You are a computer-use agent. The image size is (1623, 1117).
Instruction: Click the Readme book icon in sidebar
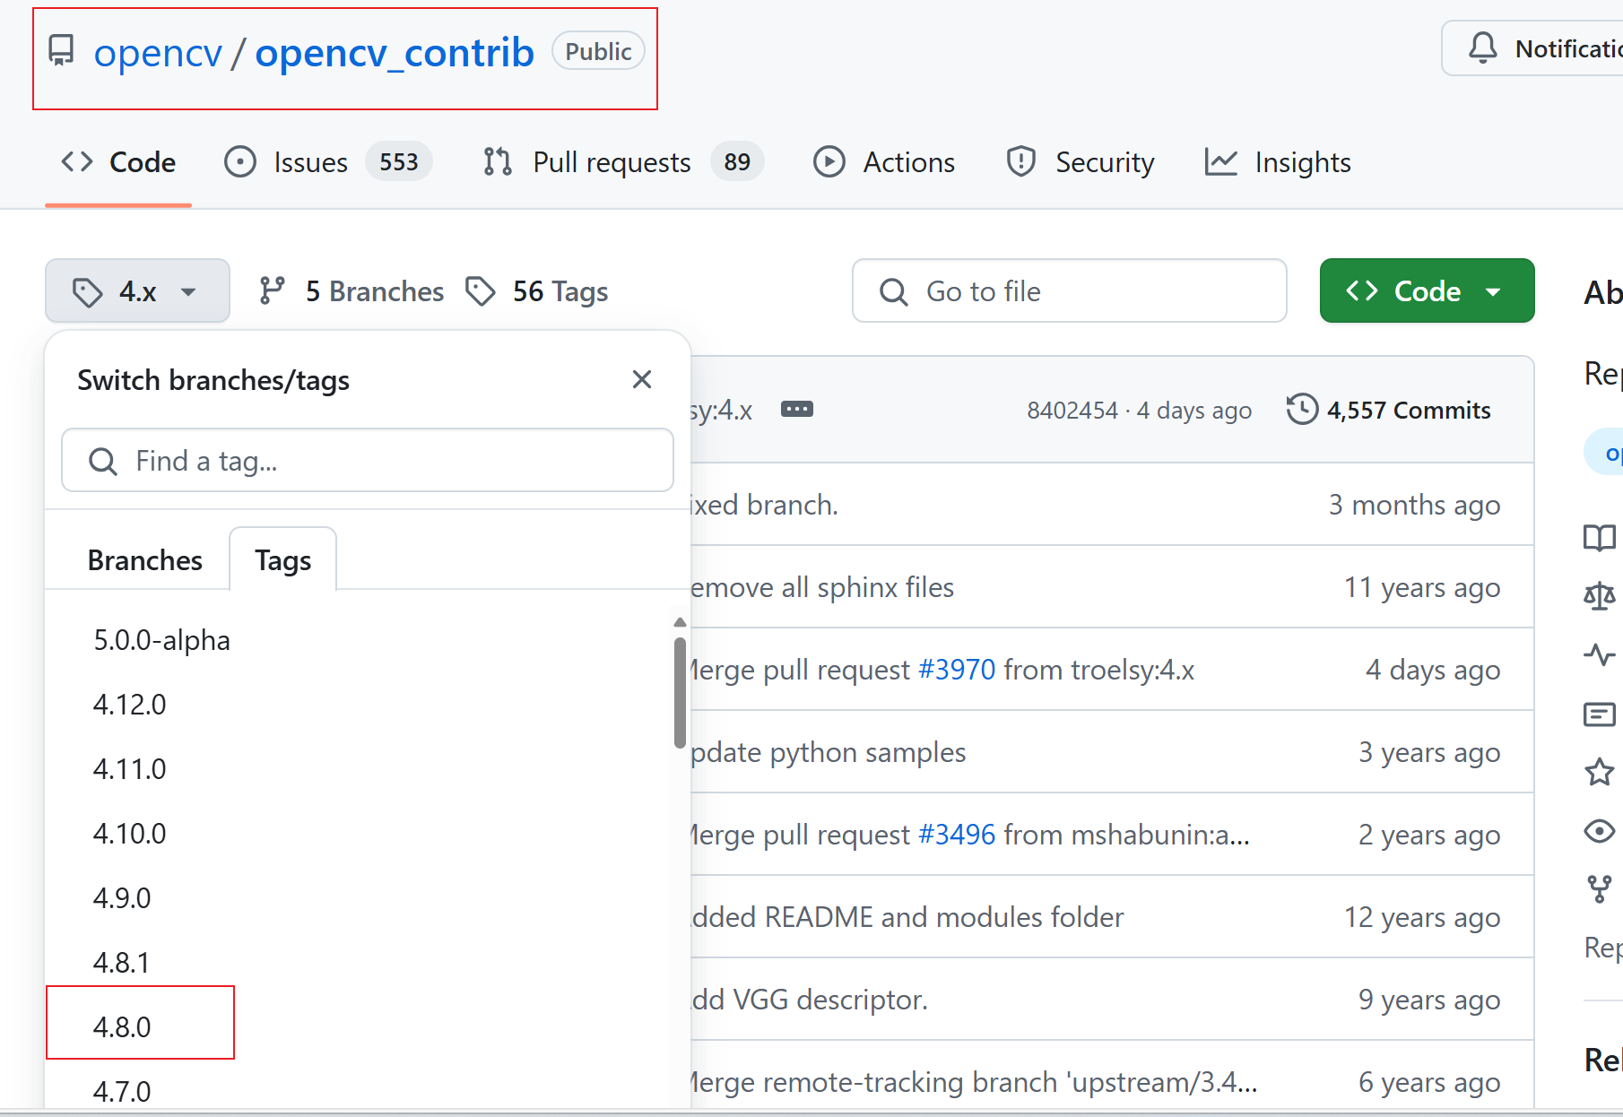(x=1600, y=538)
